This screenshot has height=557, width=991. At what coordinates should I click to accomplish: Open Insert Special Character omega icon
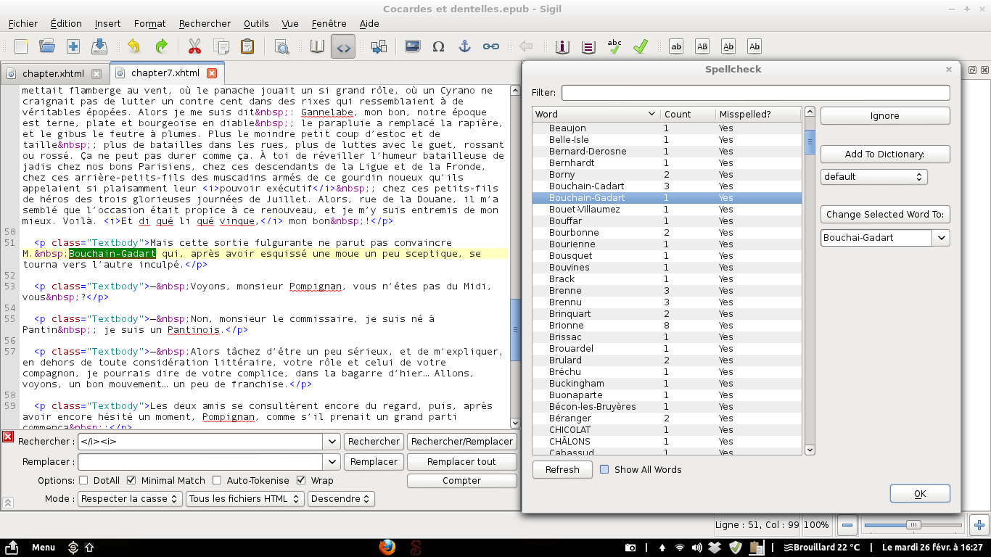click(x=438, y=46)
